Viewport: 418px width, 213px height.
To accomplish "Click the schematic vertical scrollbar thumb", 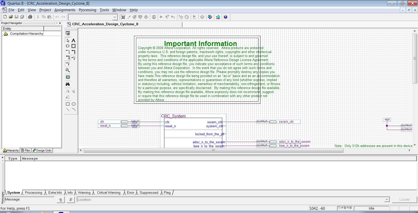I will tap(415, 58).
